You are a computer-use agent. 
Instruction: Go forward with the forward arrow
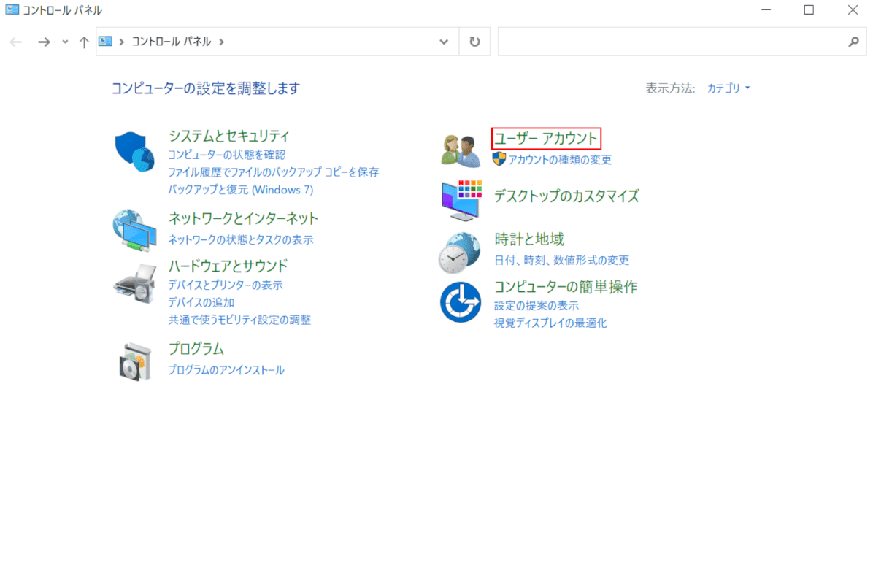43,42
